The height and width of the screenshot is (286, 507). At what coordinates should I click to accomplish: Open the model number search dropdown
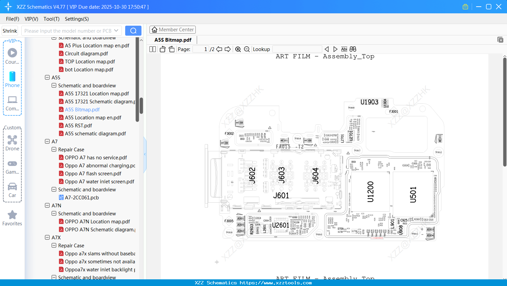116,30
